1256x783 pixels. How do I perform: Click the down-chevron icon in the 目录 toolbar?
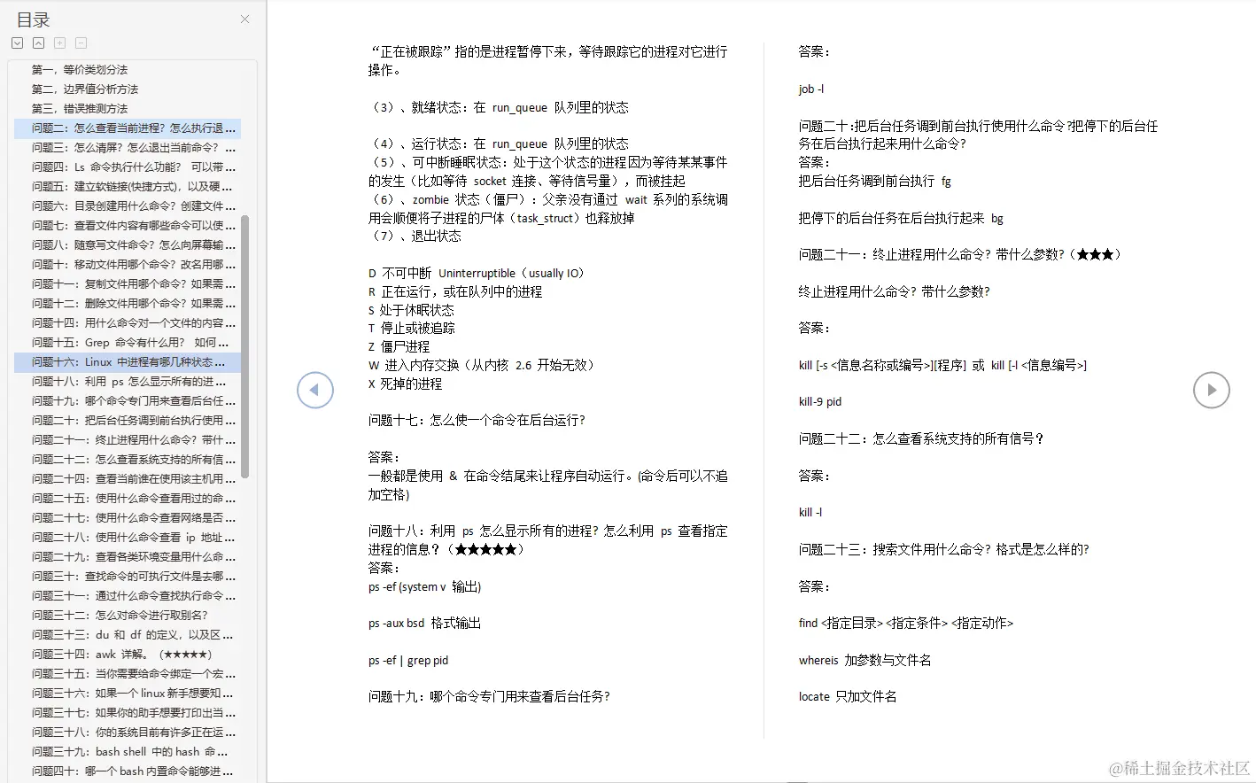[x=18, y=42]
